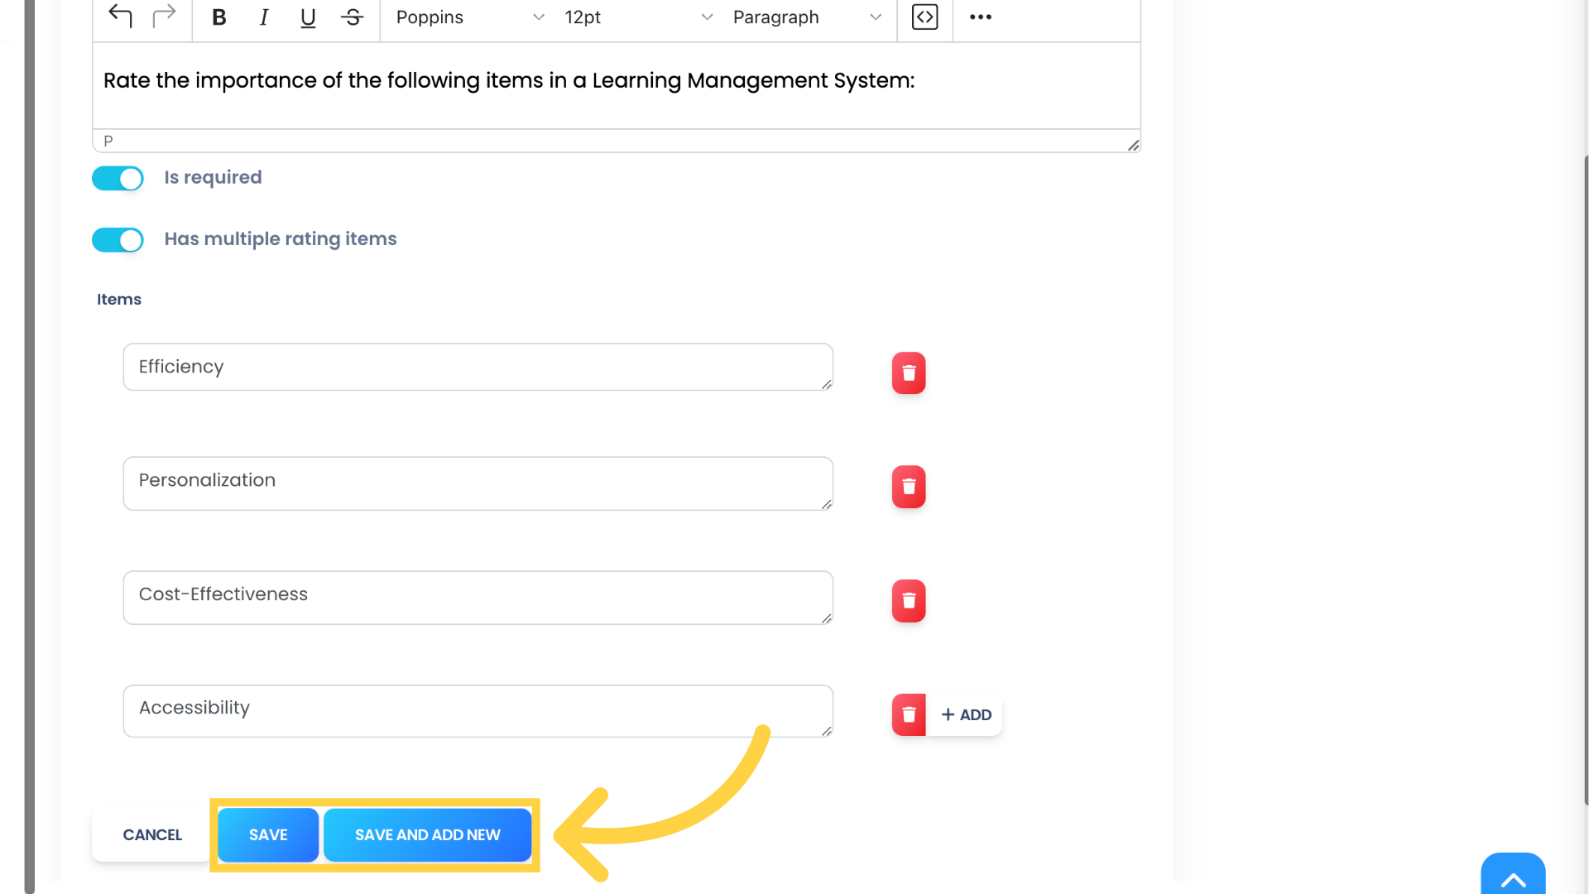Click the Italic formatting icon
The height and width of the screenshot is (894, 1589).
click(263, 17)
